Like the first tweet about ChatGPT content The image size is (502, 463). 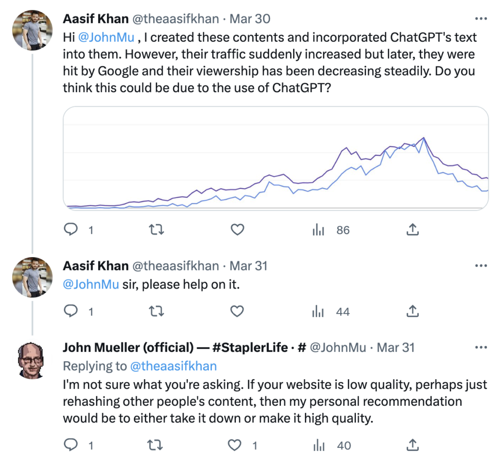pos(237,229)
